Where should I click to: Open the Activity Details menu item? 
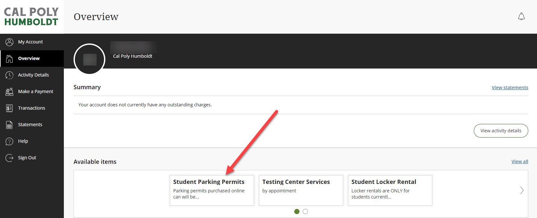point(33,75)
